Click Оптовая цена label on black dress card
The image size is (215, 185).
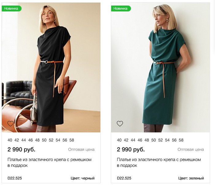point(81,150)
